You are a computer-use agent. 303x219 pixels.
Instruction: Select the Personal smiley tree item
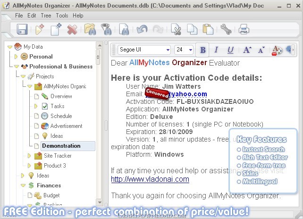click(37, 57)
